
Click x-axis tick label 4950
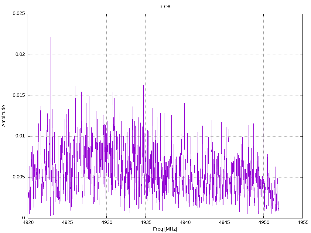click(x=264, y=222)
